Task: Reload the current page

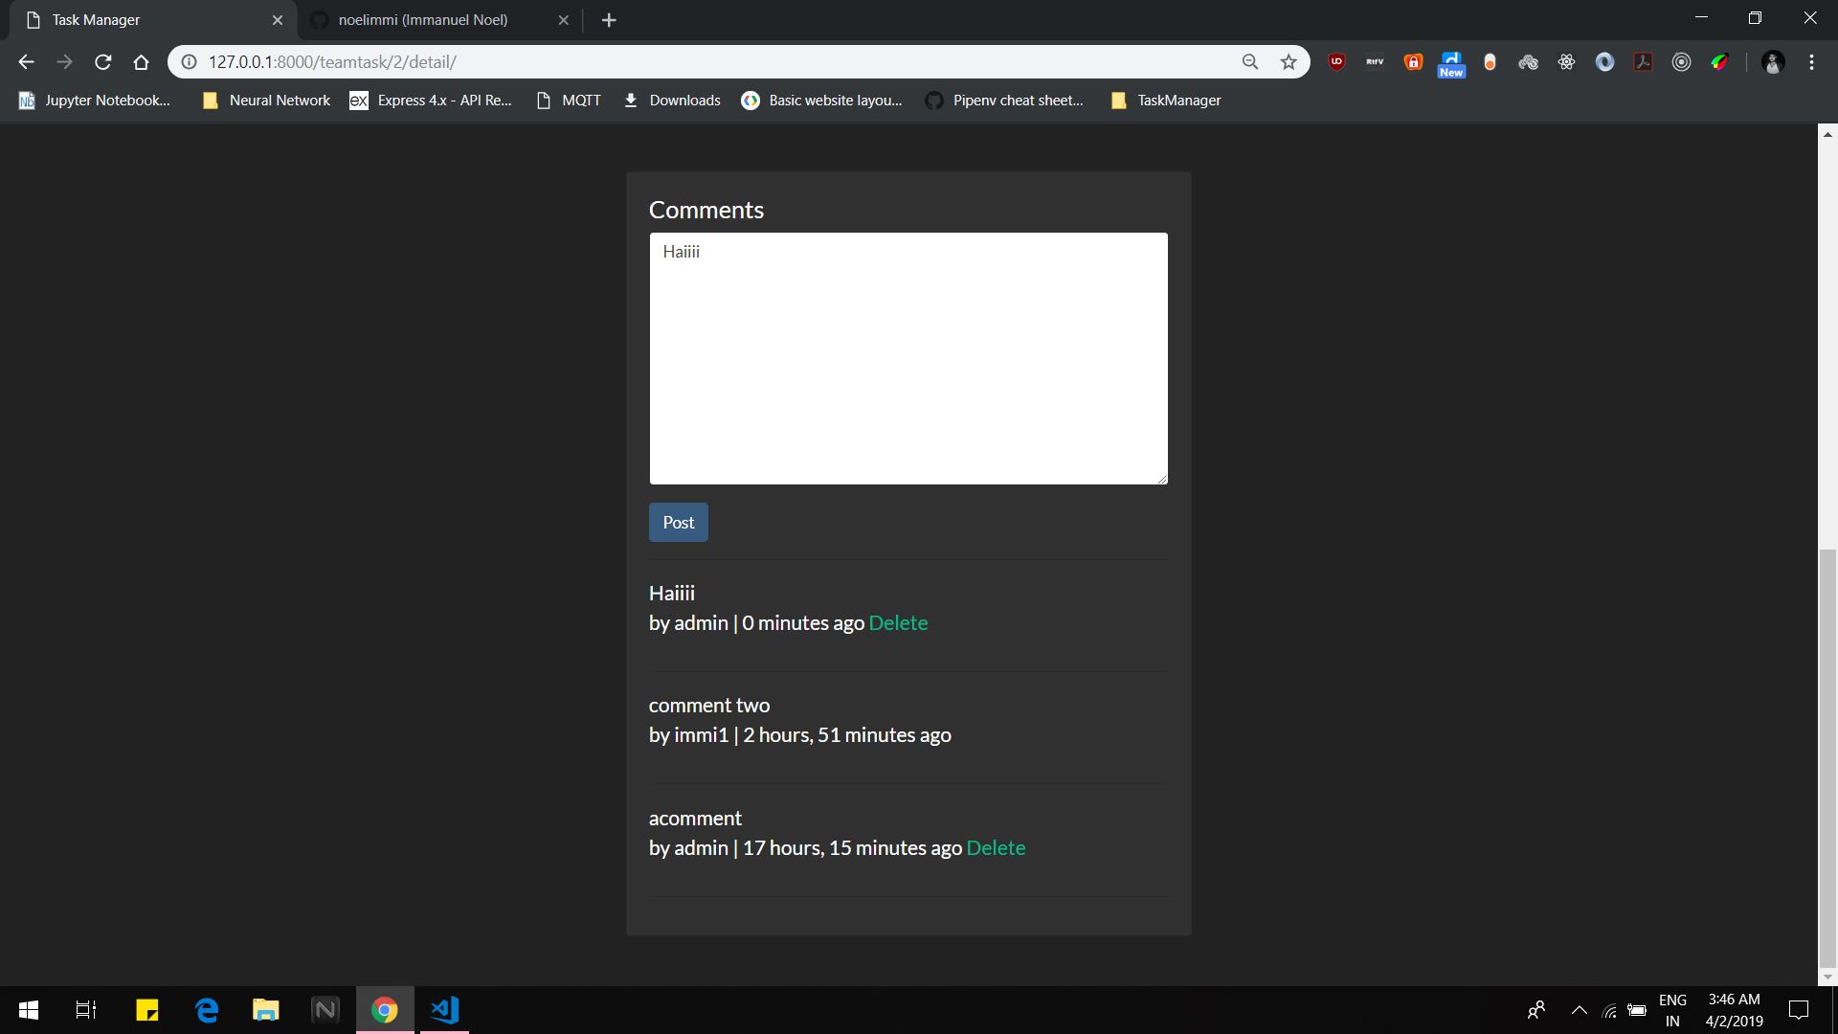Action: pyautogui.click(x=102, y=62)
